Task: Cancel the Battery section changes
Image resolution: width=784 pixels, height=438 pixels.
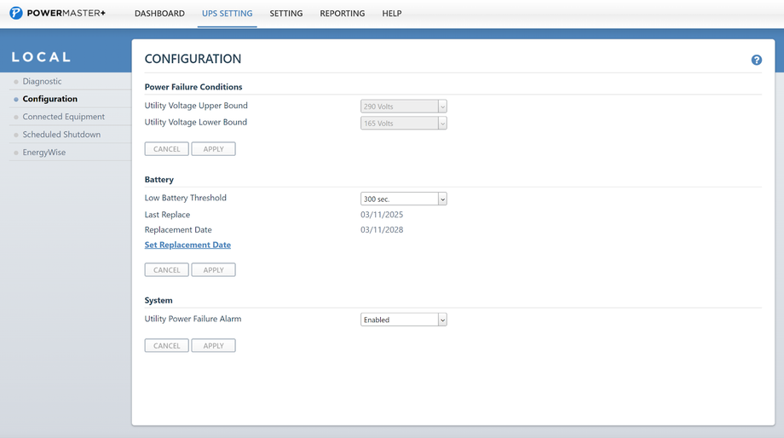Action: pos(166,270)
